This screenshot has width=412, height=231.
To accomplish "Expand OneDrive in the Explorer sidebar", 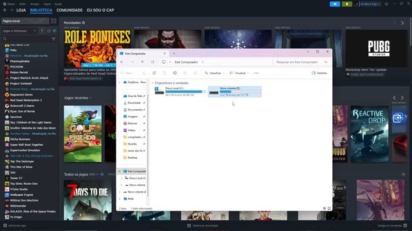I will (120, 82).
